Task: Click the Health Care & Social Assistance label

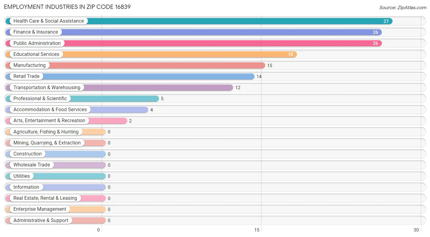Action: click(49, 21)
